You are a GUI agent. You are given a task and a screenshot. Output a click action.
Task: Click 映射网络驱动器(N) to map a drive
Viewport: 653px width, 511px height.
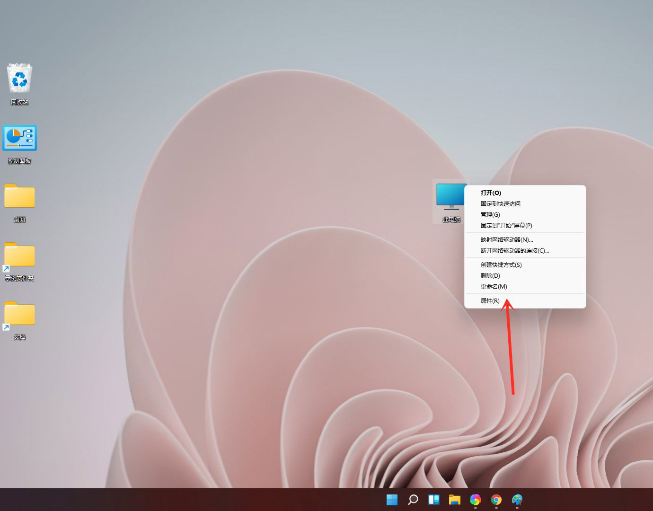[506, 239]
